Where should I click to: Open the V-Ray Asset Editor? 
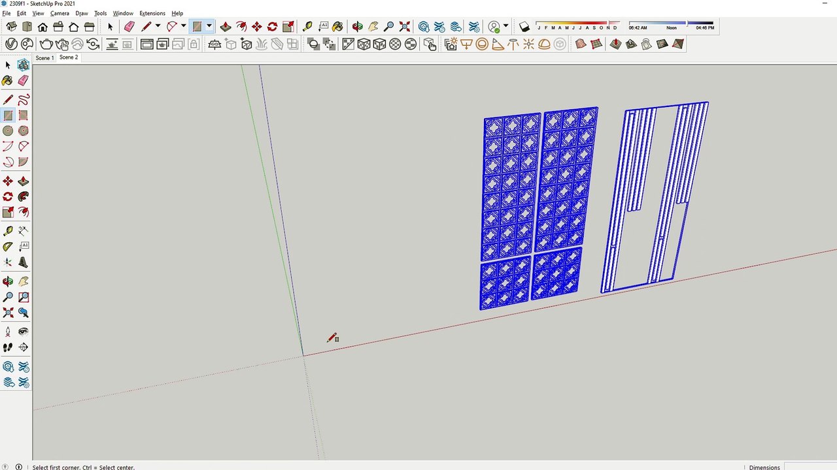11,44
